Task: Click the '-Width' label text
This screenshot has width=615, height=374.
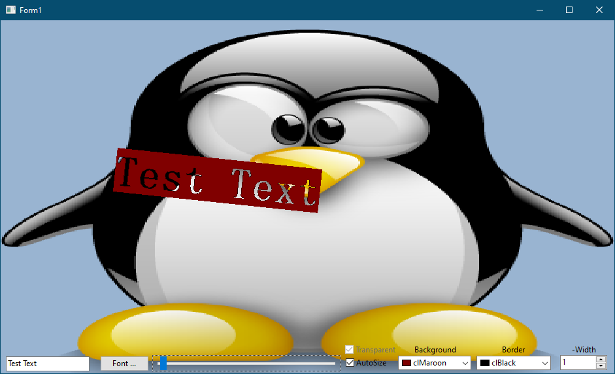Action: pos(584,350)
